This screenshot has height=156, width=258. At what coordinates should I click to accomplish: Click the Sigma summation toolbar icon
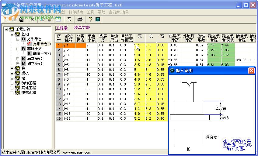[69, 20]
